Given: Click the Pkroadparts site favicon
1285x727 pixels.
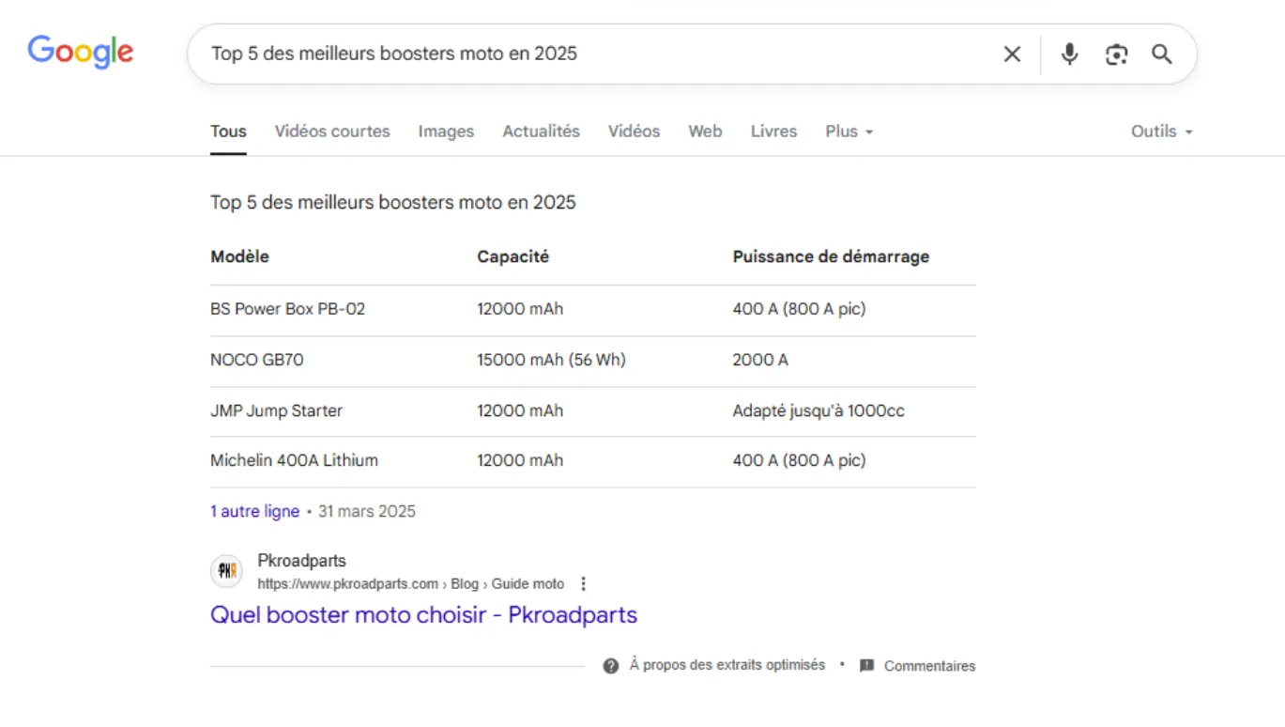Looking at the screenshot, I should click(x=226, y=571).
